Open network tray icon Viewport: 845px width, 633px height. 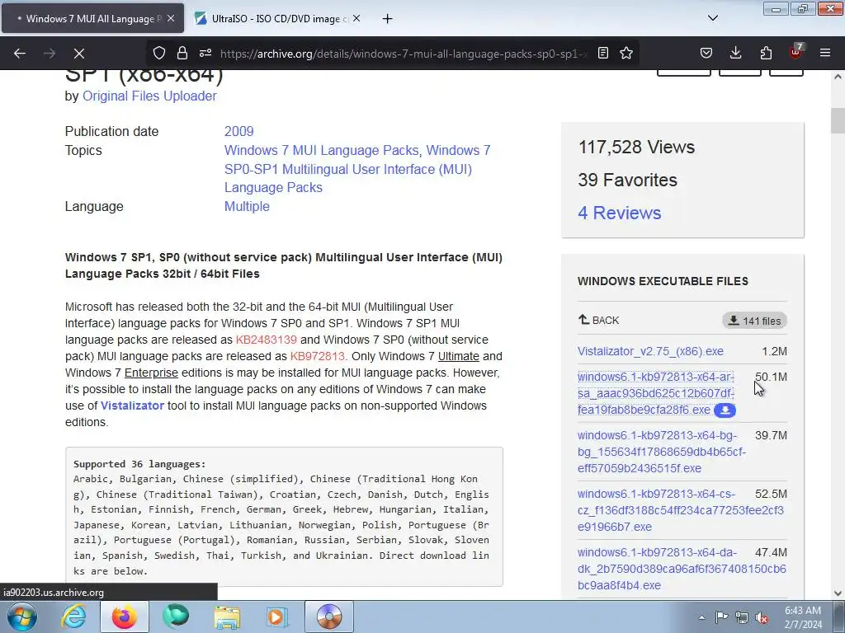(x=742, y=617)
